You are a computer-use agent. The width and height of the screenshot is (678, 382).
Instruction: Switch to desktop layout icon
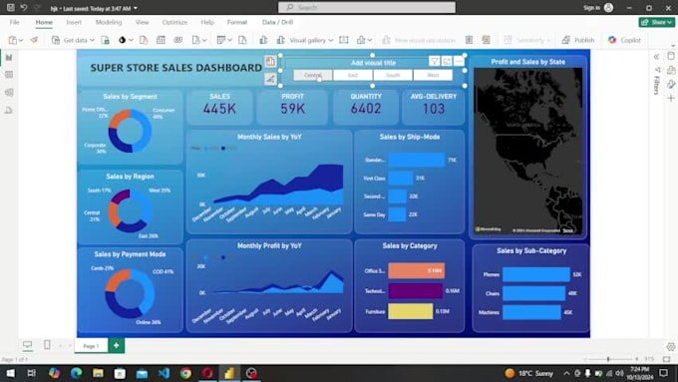[27, 345]
